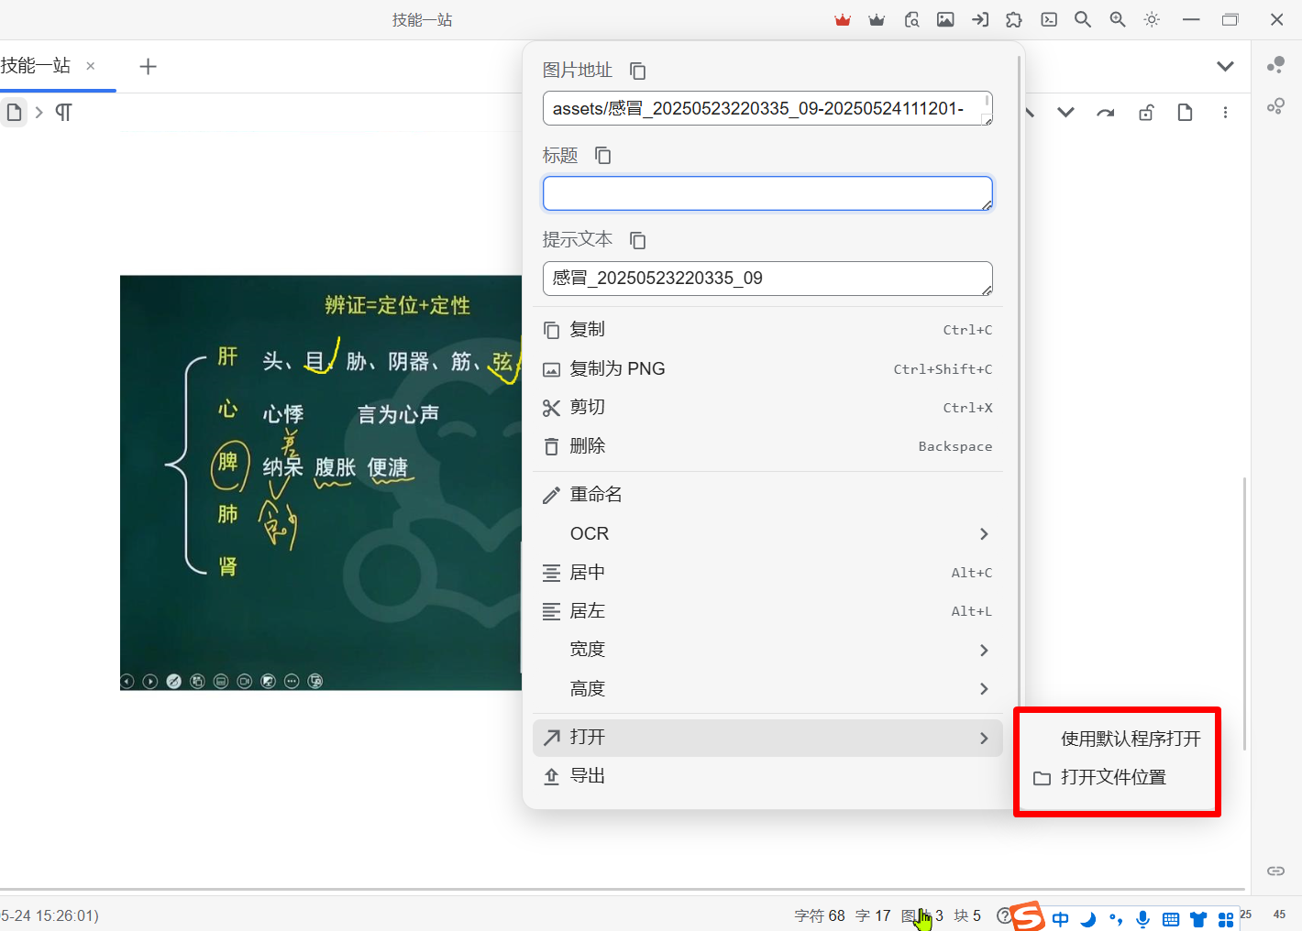
Task: Click 打开文件位置 in the submenu
Action: (x=1117, y=778)
